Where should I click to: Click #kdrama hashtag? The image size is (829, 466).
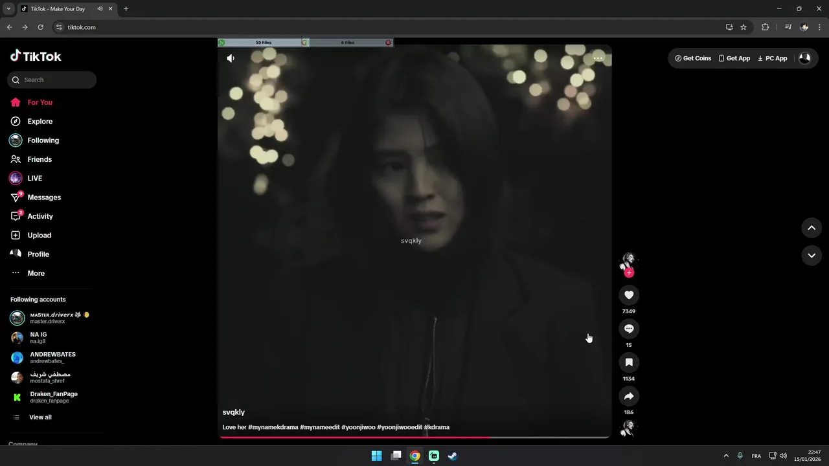point(437,427)
